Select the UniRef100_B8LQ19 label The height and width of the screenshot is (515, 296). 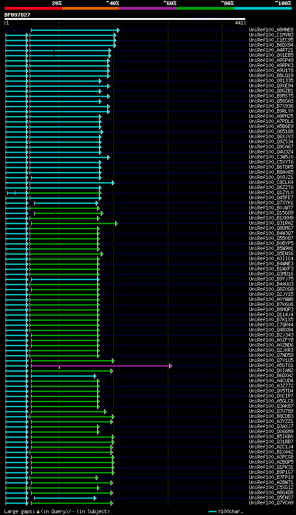click(x=271, y=75)
